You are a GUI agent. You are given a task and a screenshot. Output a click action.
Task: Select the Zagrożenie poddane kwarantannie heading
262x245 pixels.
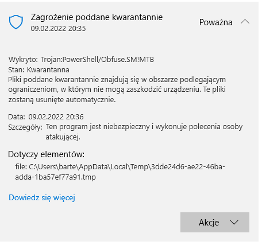tap(97, 17)
